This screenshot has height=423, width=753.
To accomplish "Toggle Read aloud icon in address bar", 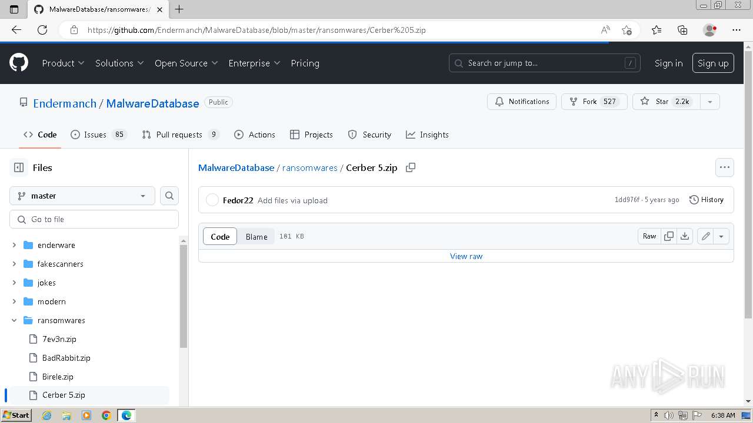I will [605, 30].
